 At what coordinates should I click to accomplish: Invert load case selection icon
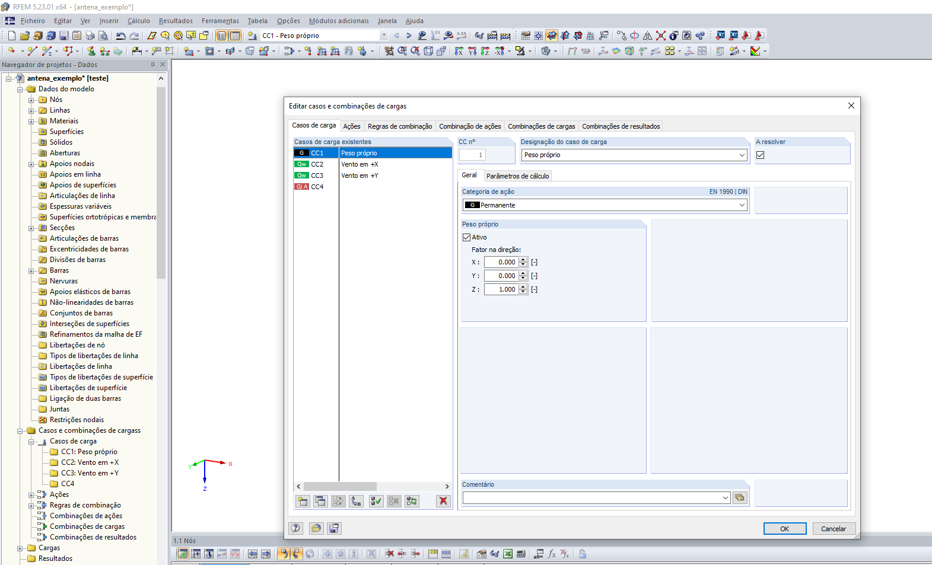coord(412,501)
